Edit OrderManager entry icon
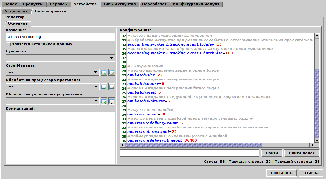Image resolution: width=326 pixels, height=179 pixels. 112,72
